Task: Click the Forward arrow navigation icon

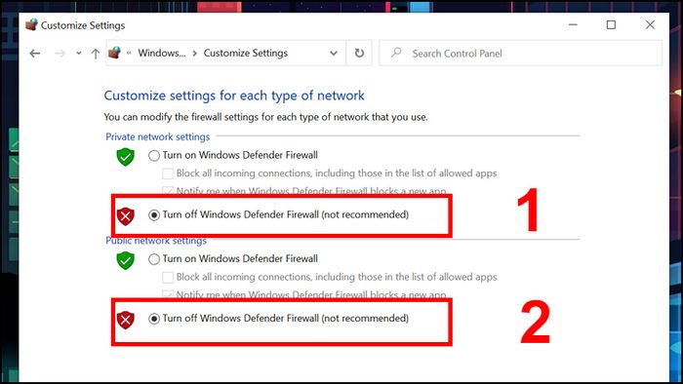Action: click(x=60, y=54)
